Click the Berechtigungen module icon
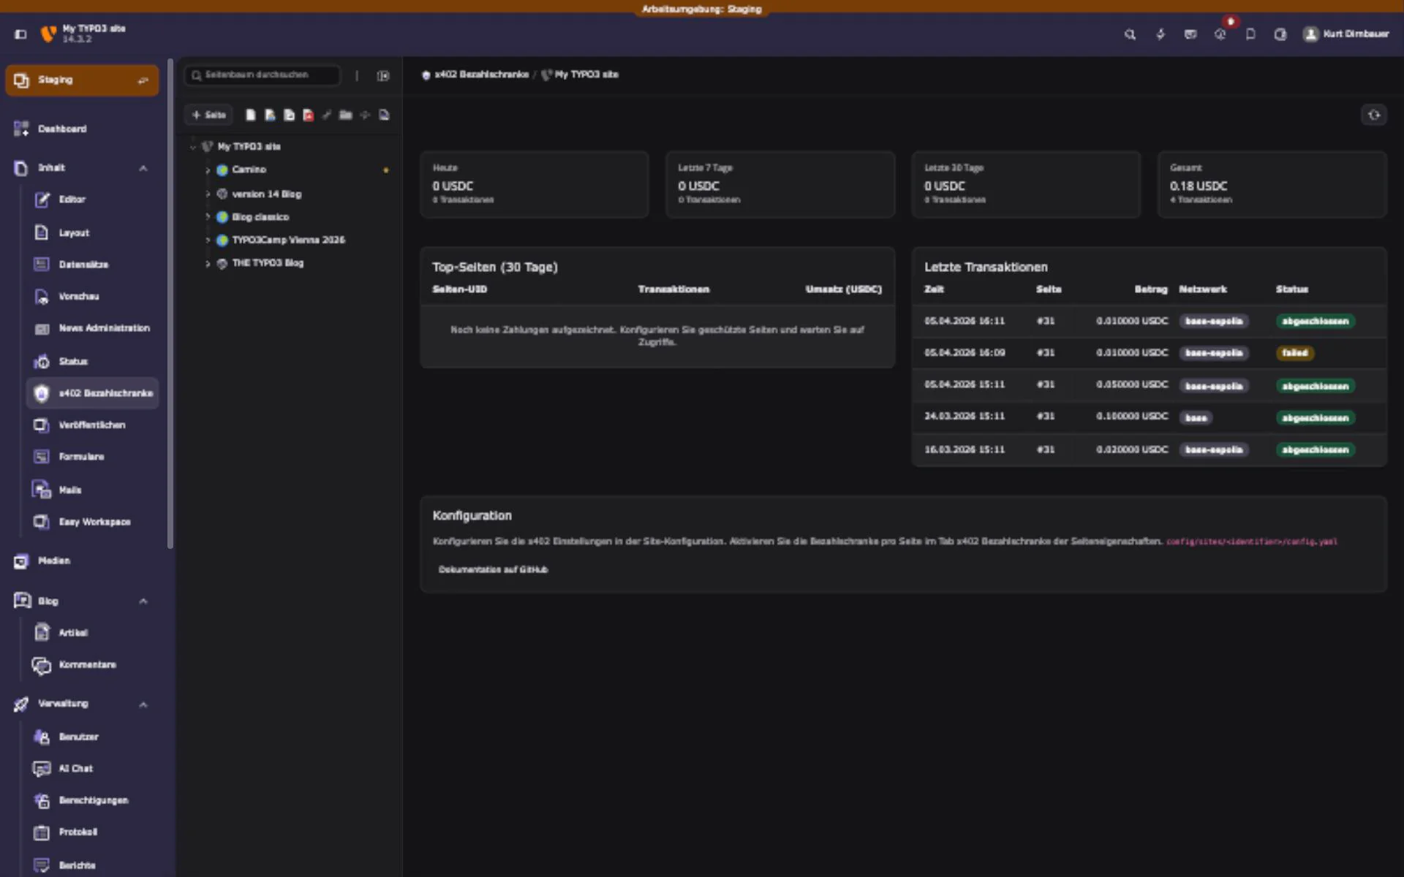This screenshot has width=1404, height=877. [x=42, y=800]
